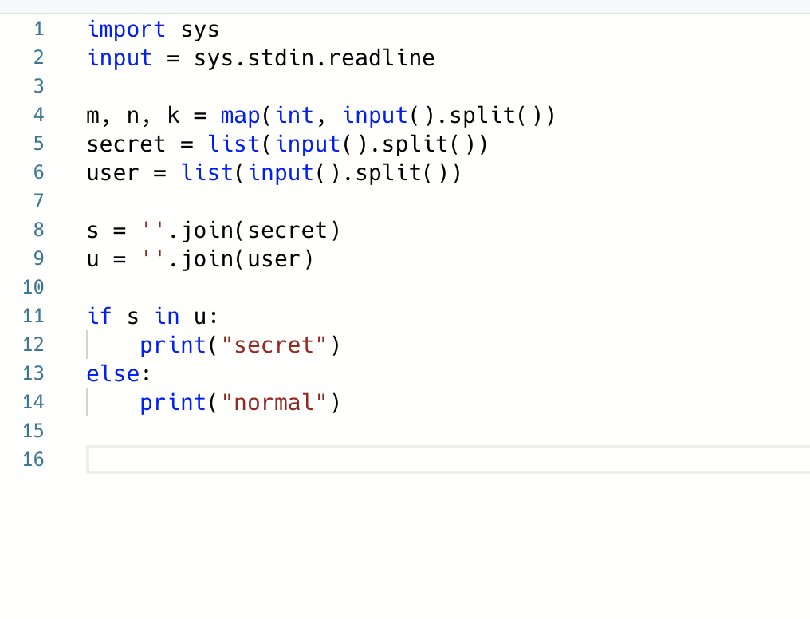Click line number 13 in the gutter
Image resolution: width=810 pixels, height=619 pixels.
(x=33, y=373)
